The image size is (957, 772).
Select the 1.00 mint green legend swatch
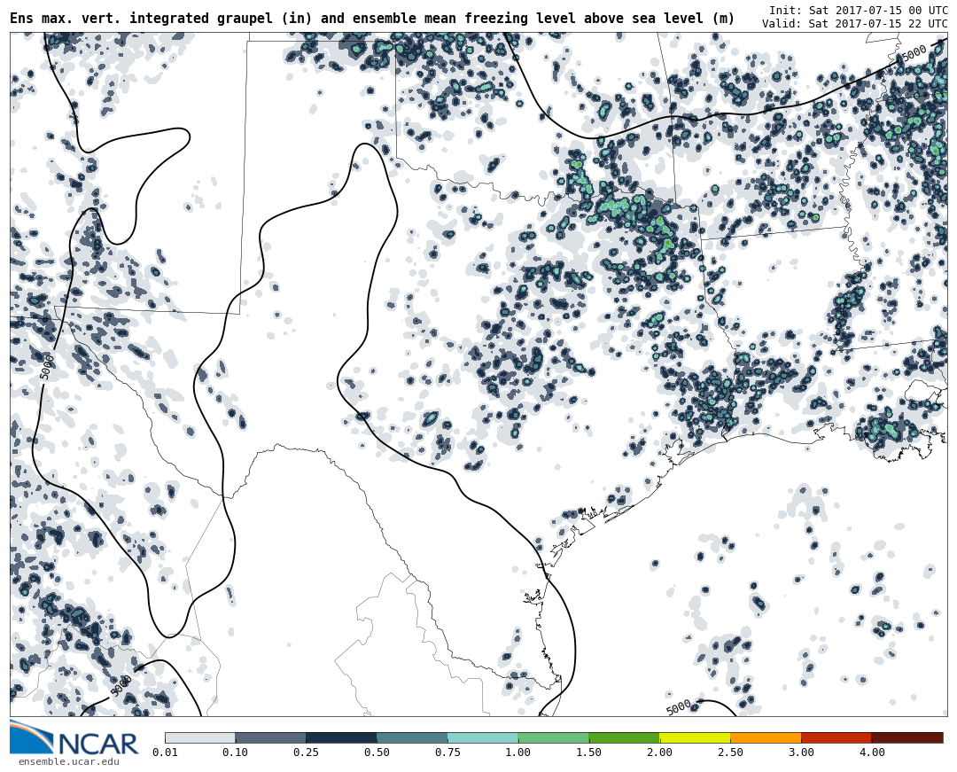tap(554, 737)
